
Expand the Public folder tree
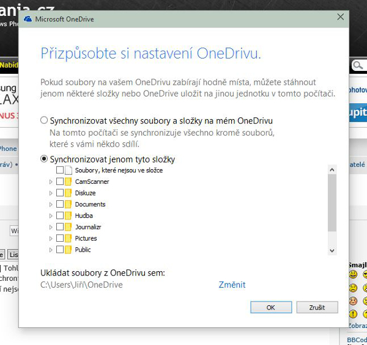[x=51, y=250]
